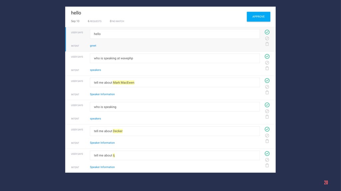
Task: Block icon for 'tell me about Decker'
Action: (x=267, y=136)
